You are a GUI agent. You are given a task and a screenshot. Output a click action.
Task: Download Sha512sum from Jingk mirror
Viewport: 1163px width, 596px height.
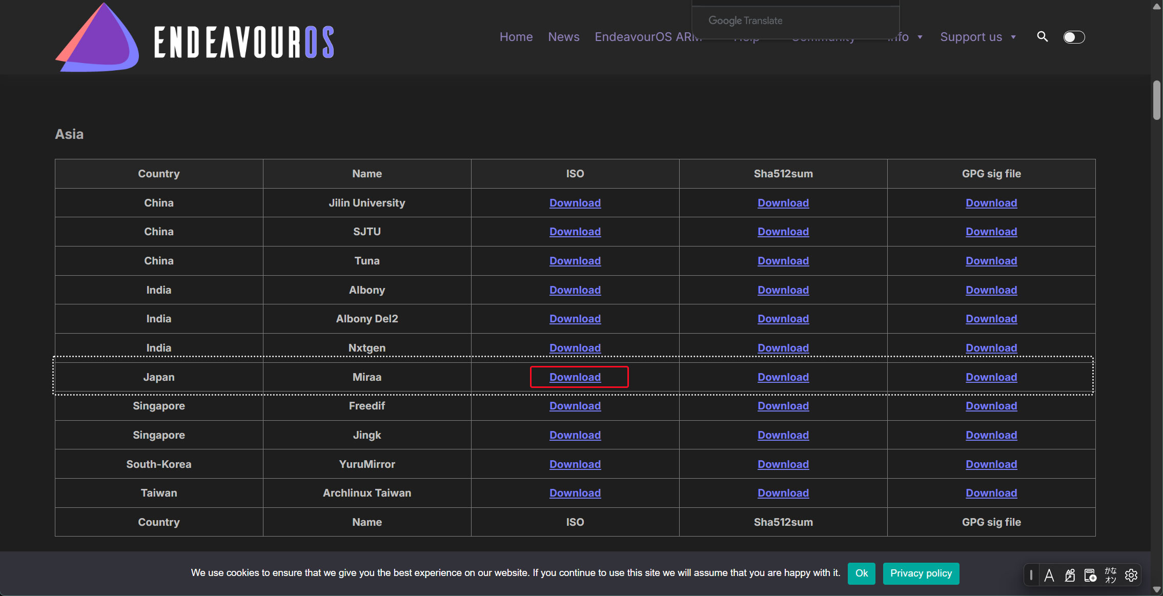783,435
